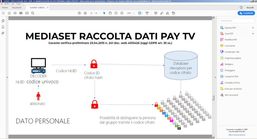Bookmark the document with the star icon
The width and height of the screenshot is (257, 139).
[x=9, y=13]
